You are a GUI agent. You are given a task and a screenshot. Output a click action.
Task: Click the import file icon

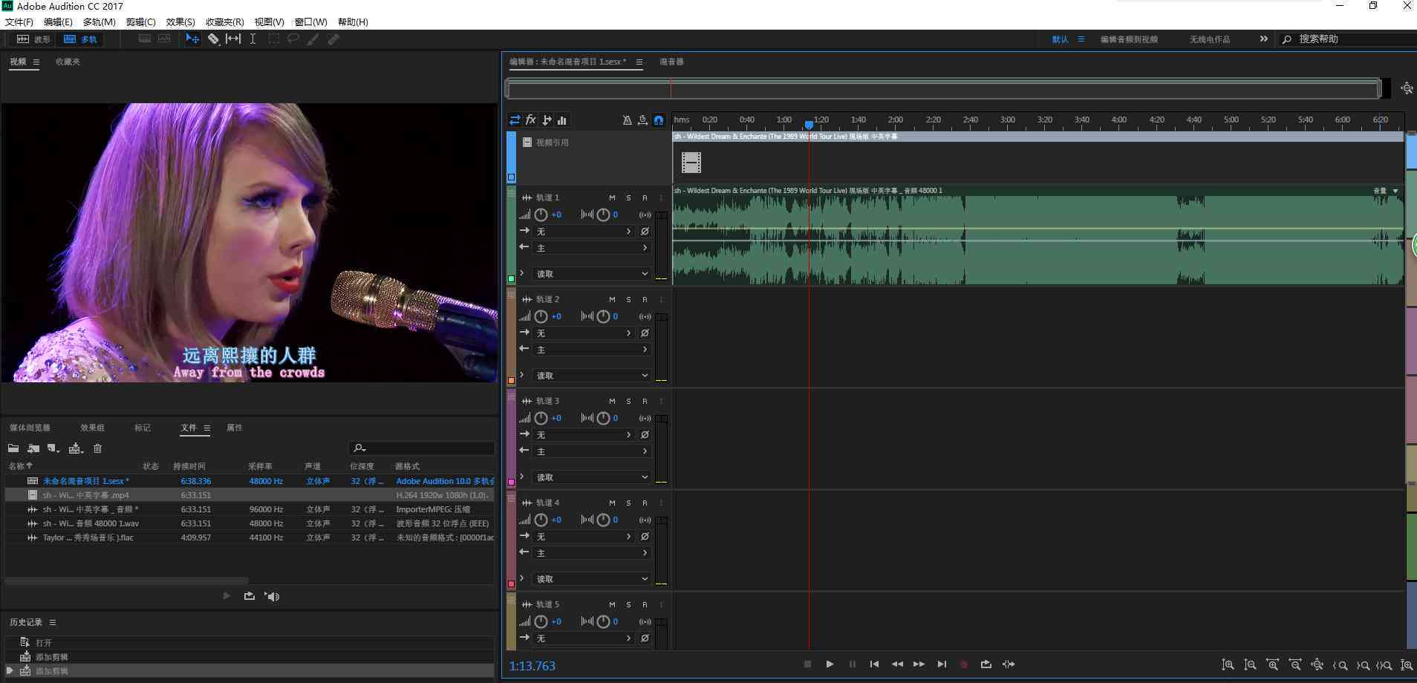(x=33, y=448)
